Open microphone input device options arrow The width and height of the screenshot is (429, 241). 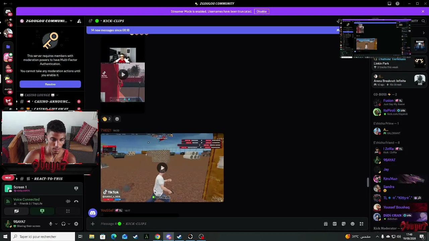point(56,224)
